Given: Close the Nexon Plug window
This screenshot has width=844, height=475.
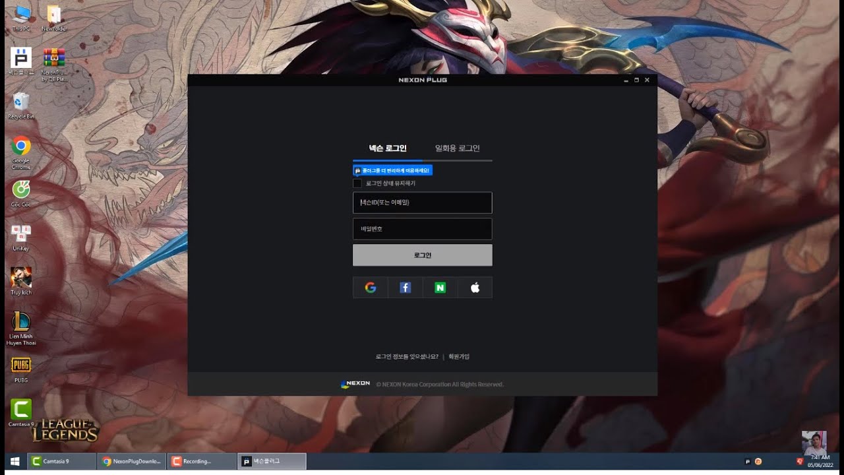Looking at the screenshot, I should [x=647, y=80].
